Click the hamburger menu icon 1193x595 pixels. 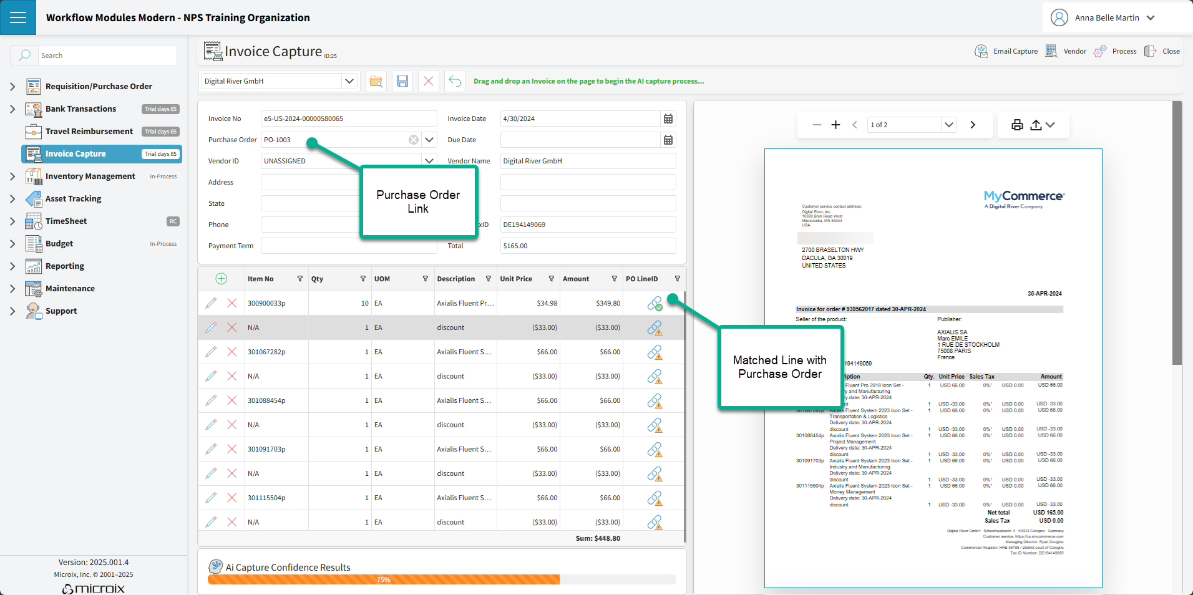click(x=18, y=17)
